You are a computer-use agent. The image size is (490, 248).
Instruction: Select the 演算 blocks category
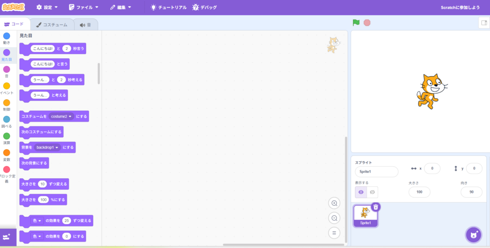click(7, 138)
